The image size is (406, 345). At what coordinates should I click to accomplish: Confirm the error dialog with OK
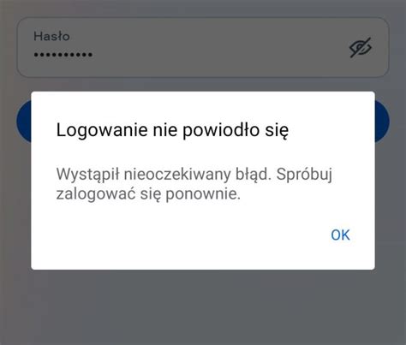[340, 235]
